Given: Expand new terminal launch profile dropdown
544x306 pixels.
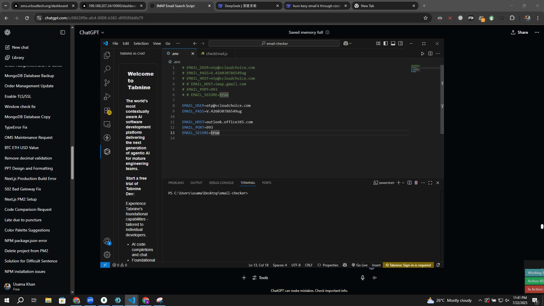Looking at the screenshot, I should click(403, 183).
